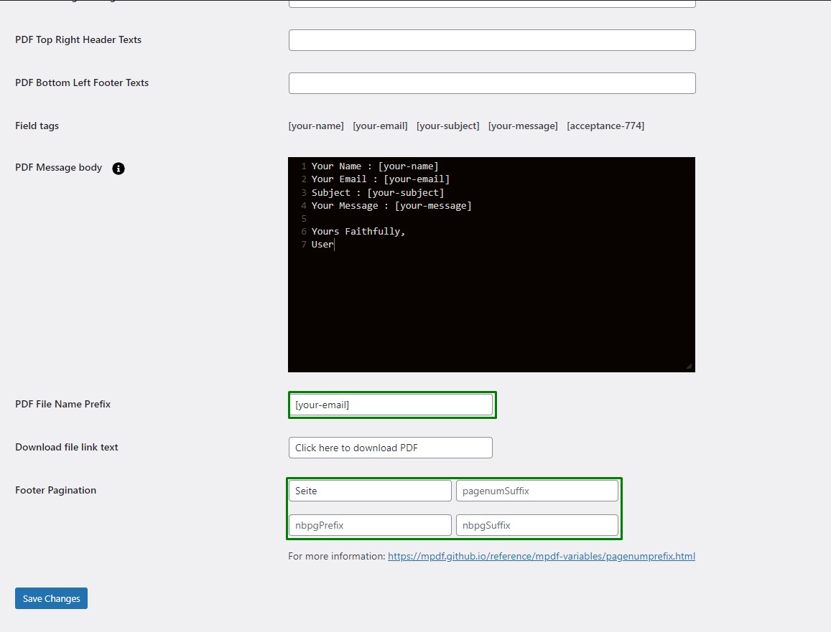831x632 pixels.
Task: Click the resize handle of the message body editor
Action: pyautogui.click(x=689, y=366)
